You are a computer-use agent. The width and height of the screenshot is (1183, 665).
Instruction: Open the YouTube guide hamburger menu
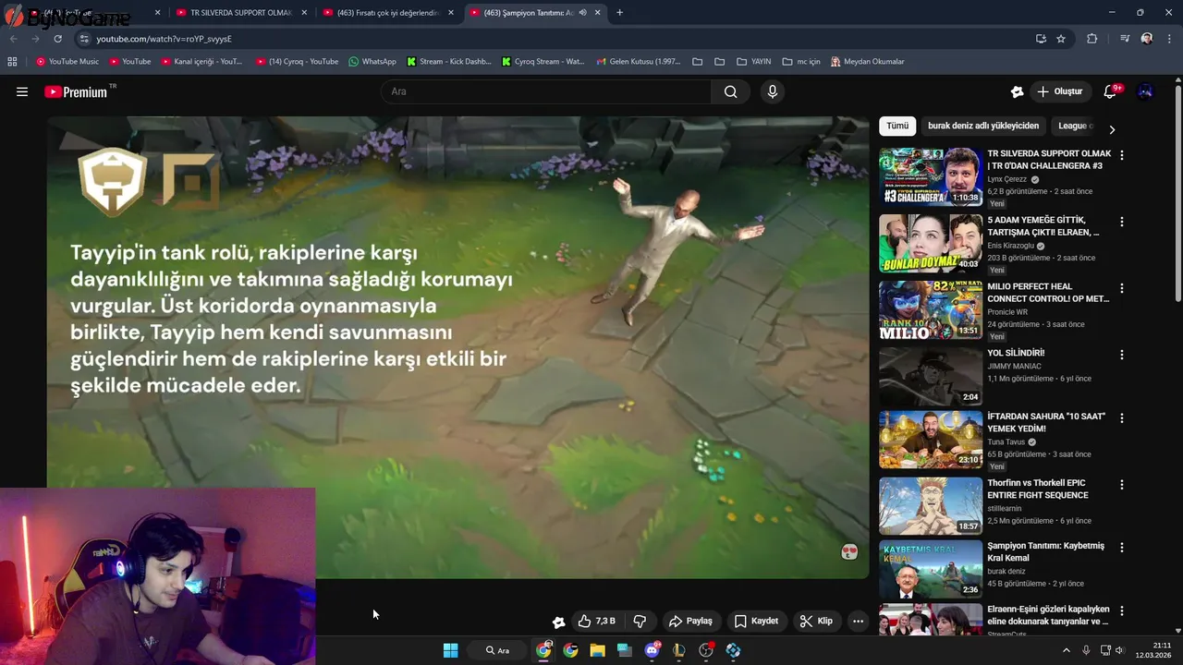22,91
